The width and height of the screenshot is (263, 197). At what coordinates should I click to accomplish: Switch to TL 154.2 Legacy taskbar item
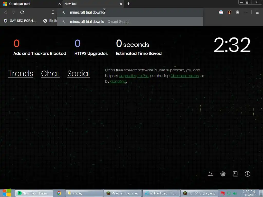coord(199,193)
